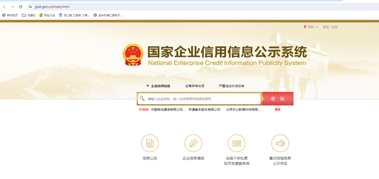This screenshot has width=379, height=179.
Task: Open the 企业信息填报 pen icon
Action: pyautogui.click(x=193, y=143)
